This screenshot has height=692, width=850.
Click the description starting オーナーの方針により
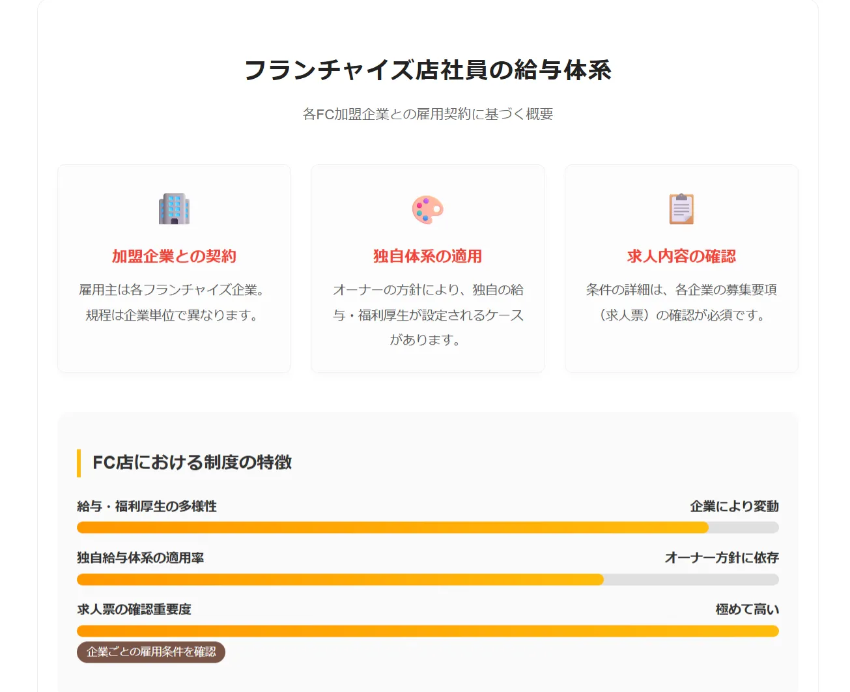point(427,315)
